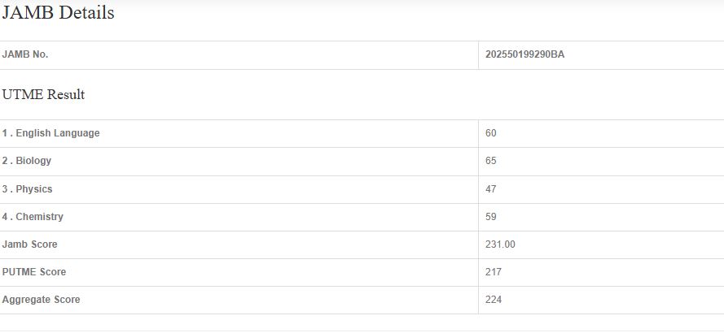The image size is (724, 333).
Task: Select the PUTME Score value 217
Action: point(494,272)
